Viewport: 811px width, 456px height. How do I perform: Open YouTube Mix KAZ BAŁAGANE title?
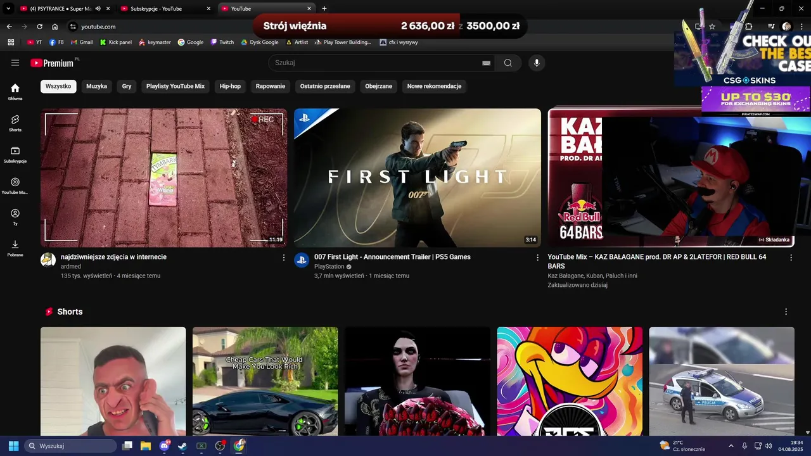(x=657, y=262)
